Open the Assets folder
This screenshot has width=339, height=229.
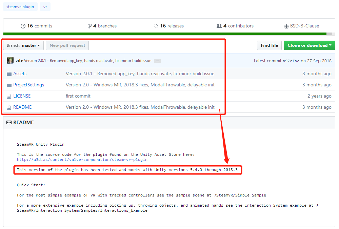(20, 74)
